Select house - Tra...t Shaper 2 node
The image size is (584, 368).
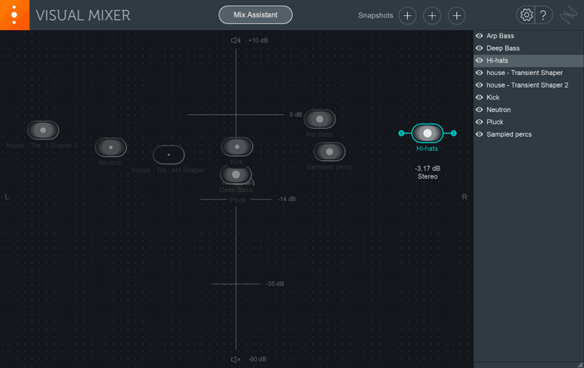[43, 130]
